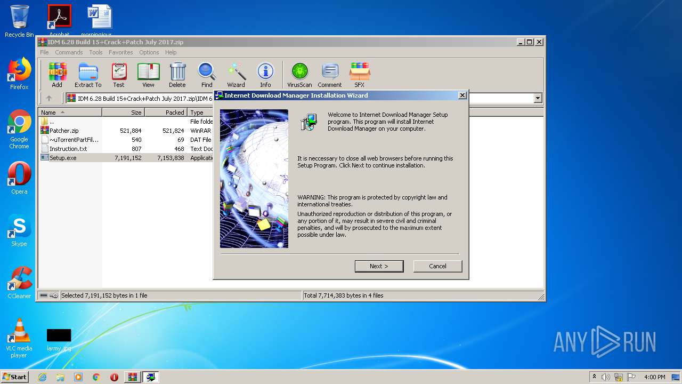Screen dimensions: 682x384
Task: Open the Skype desktop shortcut
Action: (19, 230)
